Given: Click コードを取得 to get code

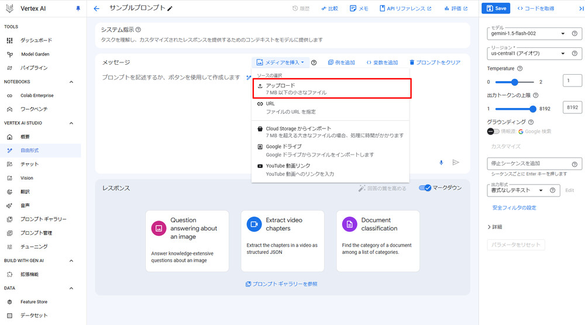Looking at the screenshot, I should (535, 8).
